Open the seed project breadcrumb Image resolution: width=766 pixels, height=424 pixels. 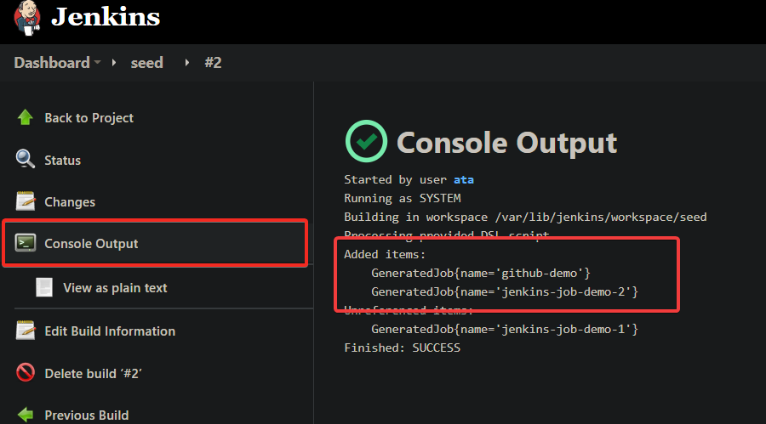[146, 63]
